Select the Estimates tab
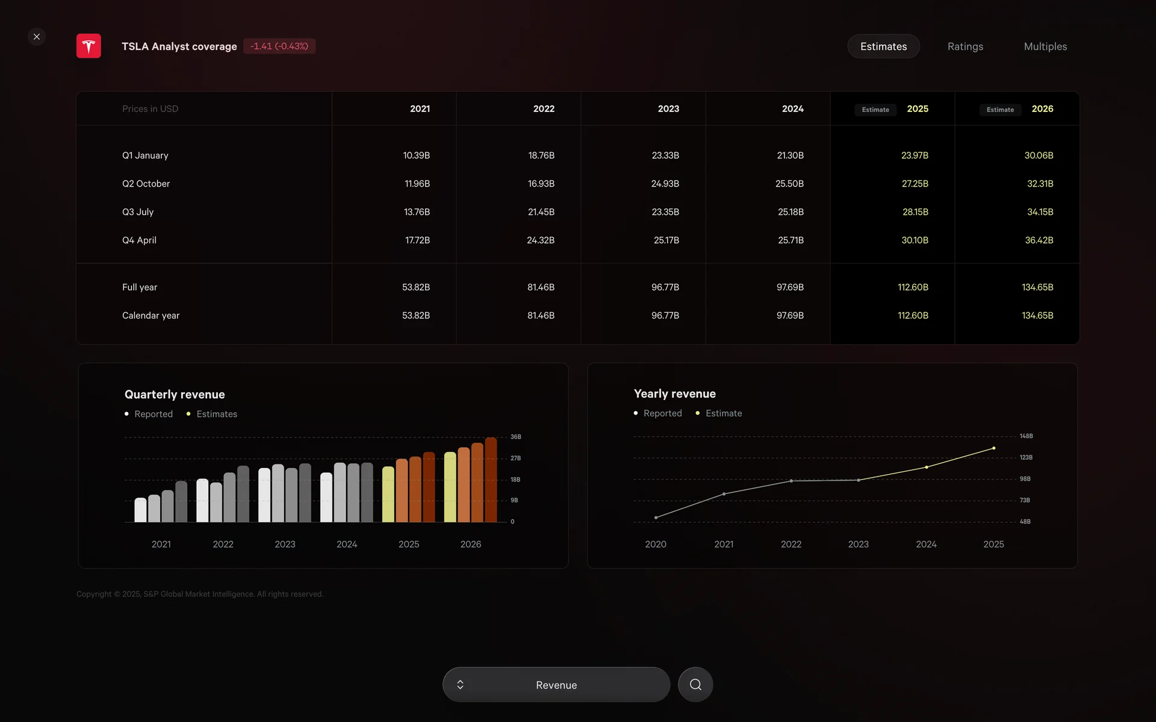Viewport: 1156px width, 722px height. [x=883, y=46]
